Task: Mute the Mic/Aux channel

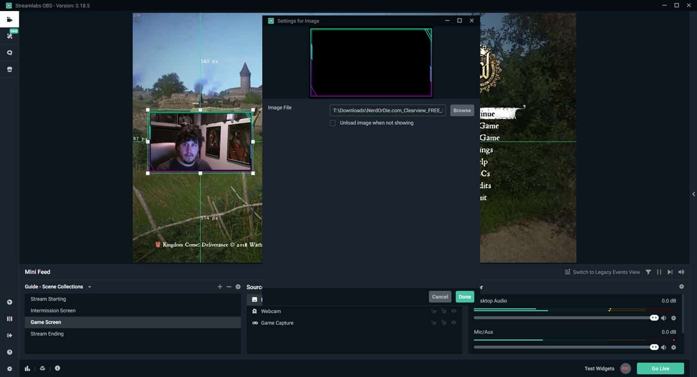Action: point(664,348)
